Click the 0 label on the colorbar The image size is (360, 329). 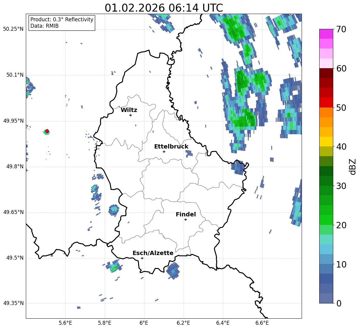[339, 303]
